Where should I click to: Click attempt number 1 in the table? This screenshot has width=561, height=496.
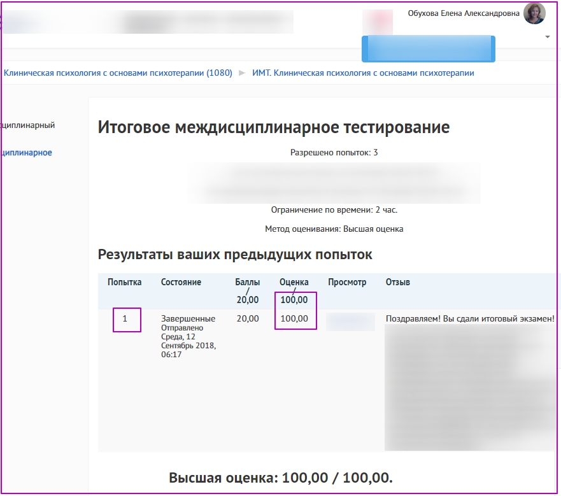[125, 319]
